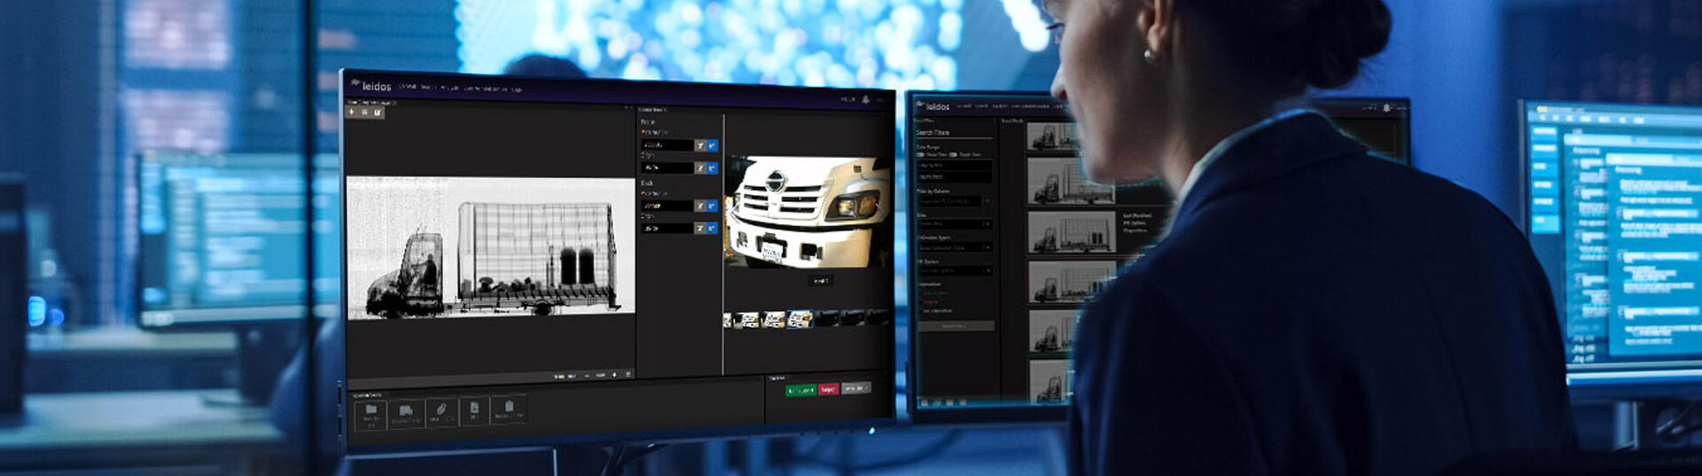Click the zoom-in plus under X-ray viewer
The image size is (1702, 476).
614,375
